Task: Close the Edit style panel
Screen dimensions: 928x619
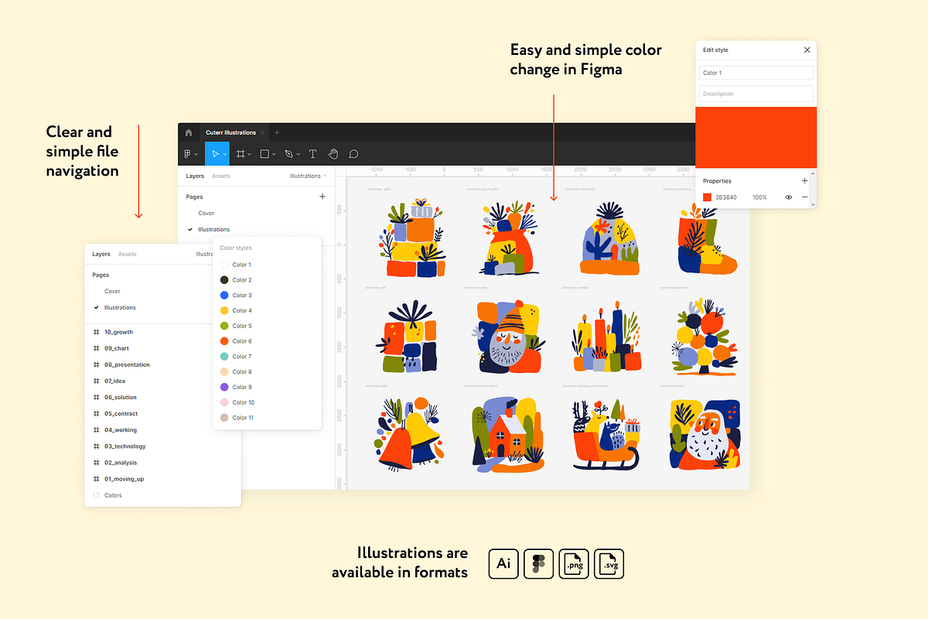Action: [807, 50]
